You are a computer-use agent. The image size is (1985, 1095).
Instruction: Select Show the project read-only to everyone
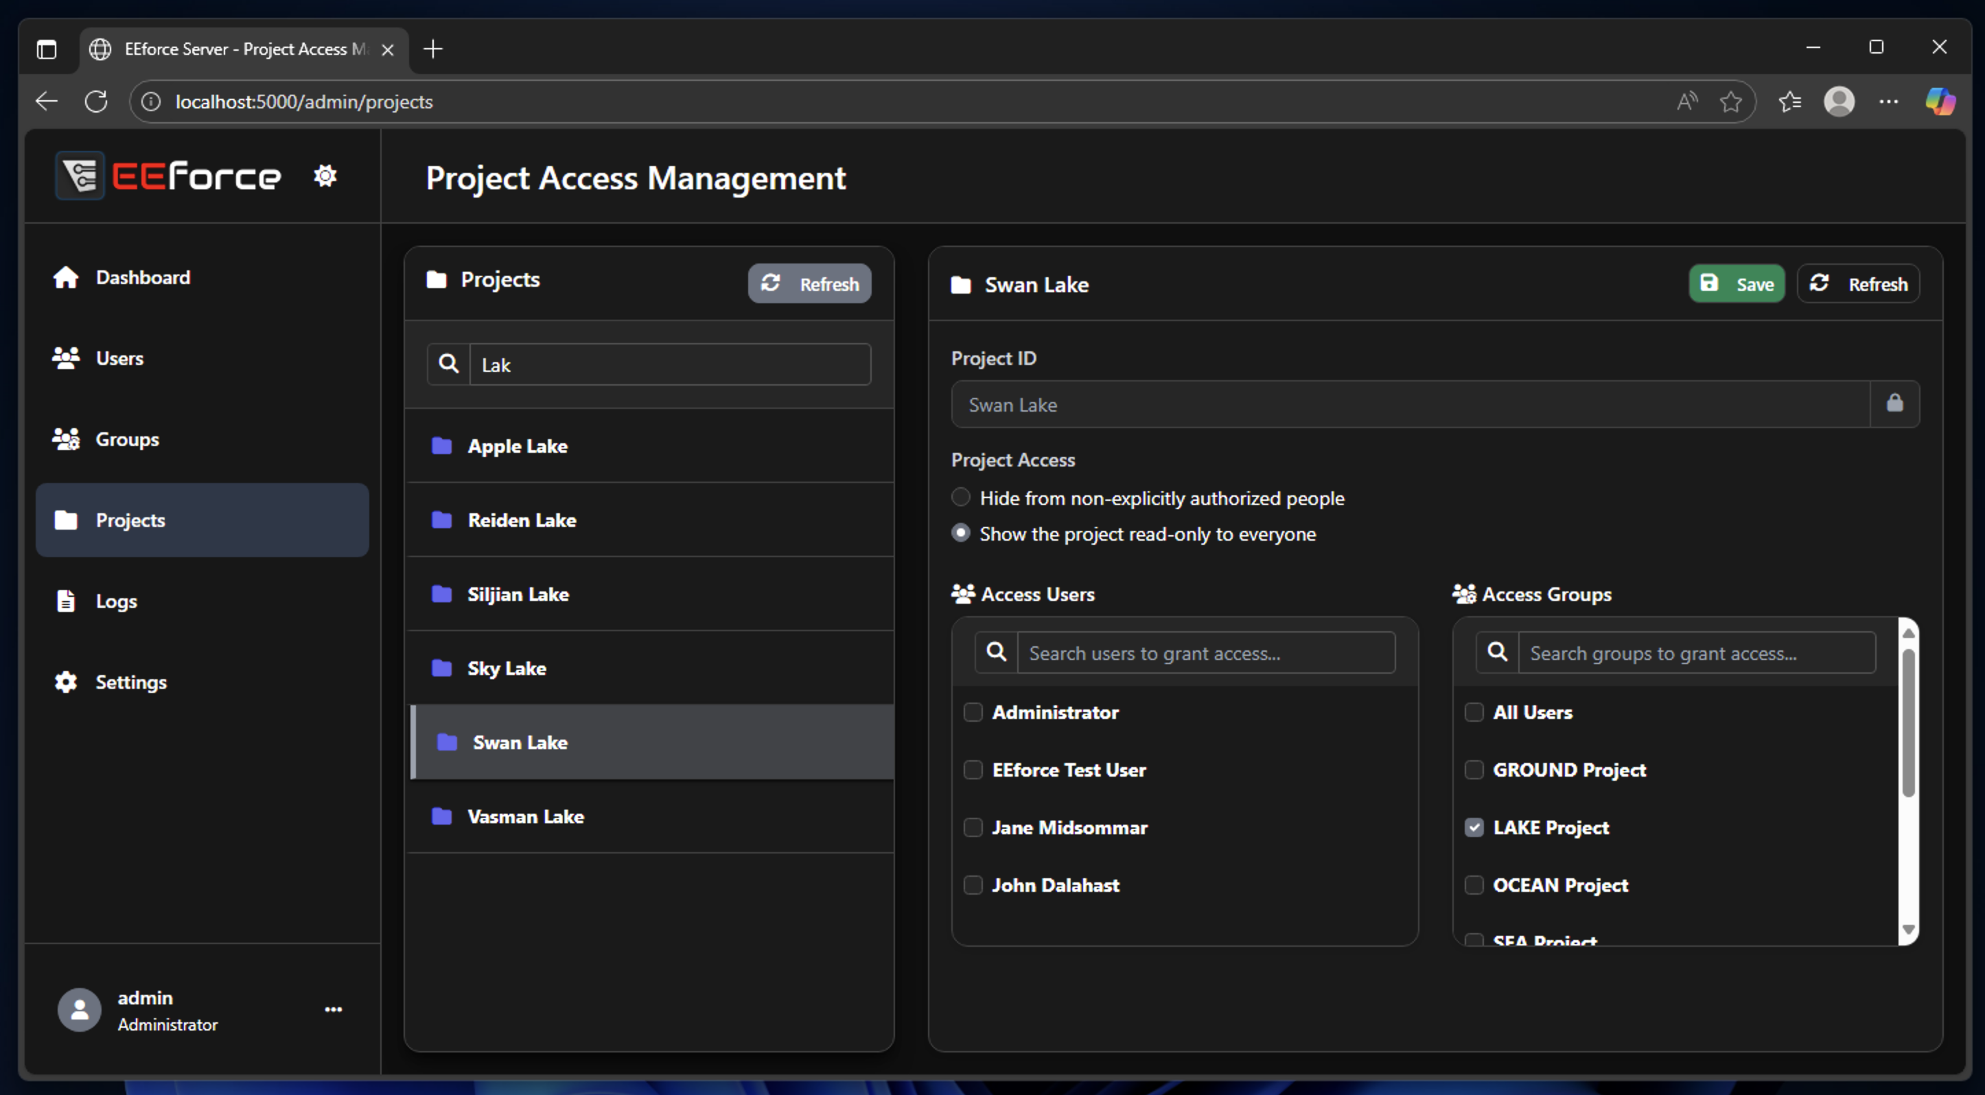[x=961, y=533]
